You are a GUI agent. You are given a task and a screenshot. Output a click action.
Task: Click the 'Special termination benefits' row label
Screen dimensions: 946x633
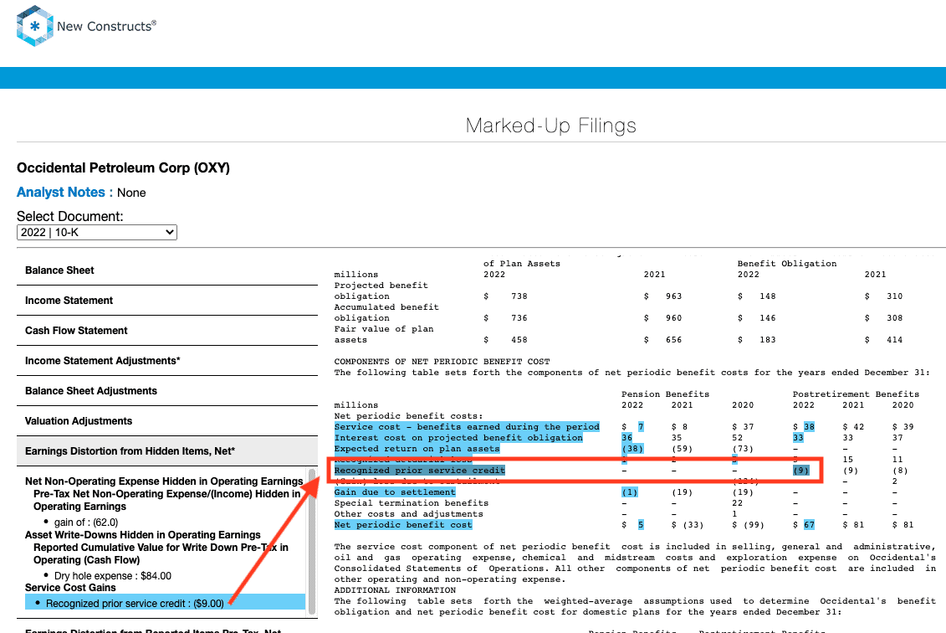point(412,503)
